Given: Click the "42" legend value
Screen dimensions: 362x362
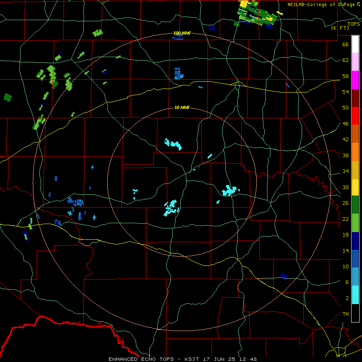Looking at the screenshot, I should click(x=346, y=140).
